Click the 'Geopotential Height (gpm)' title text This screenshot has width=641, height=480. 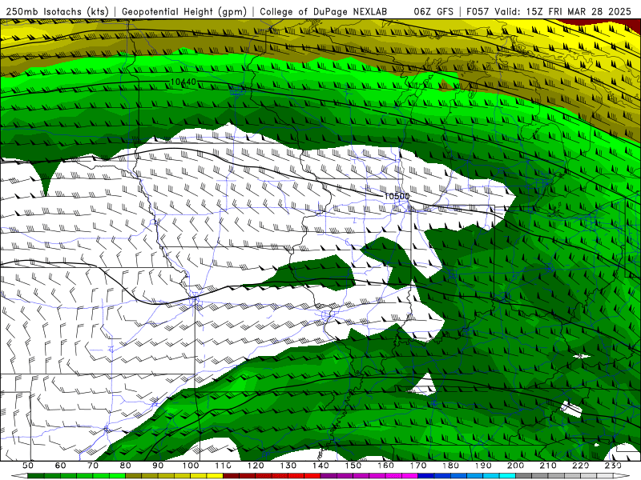pyautogui.click(x=184, y=11)
